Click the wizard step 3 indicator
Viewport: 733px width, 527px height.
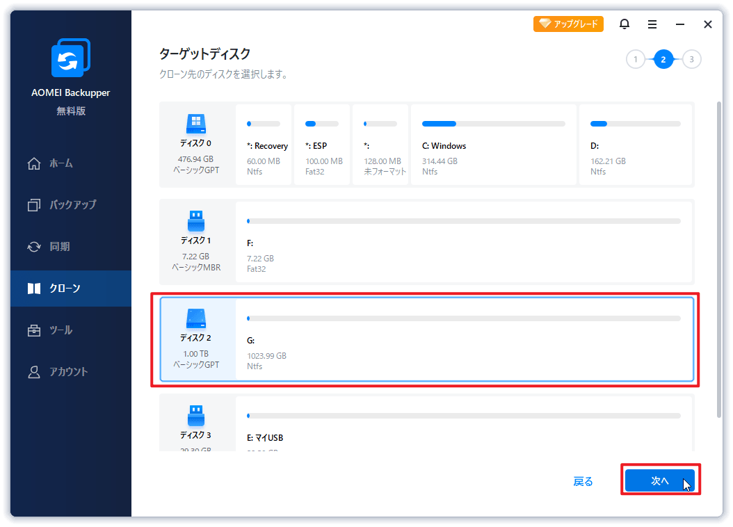coord(691,59)
